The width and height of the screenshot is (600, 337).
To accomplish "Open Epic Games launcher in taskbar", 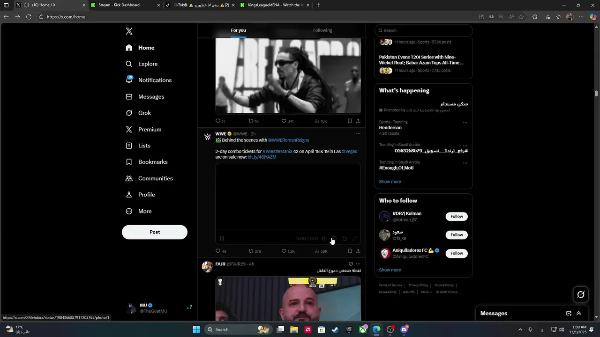I will 349,330.
